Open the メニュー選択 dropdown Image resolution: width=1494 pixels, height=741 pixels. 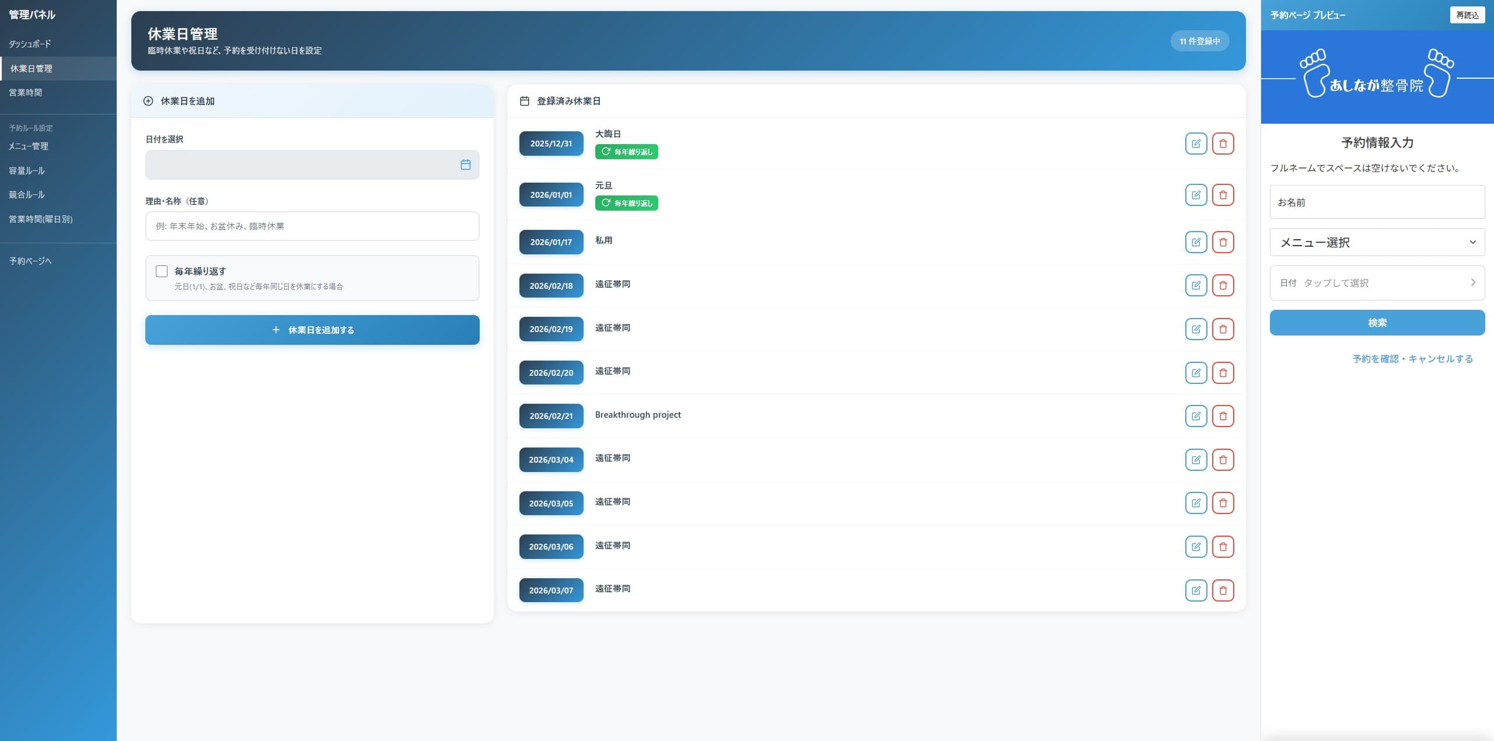point(1377,242)
